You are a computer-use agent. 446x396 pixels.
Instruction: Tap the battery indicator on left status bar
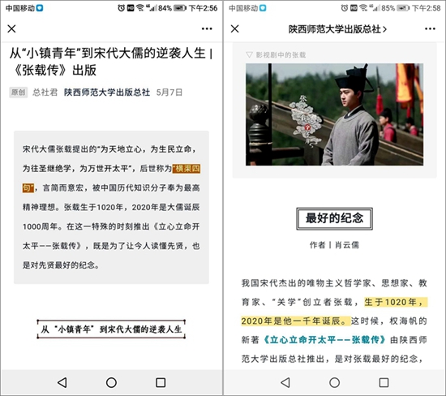click(180, 8)
